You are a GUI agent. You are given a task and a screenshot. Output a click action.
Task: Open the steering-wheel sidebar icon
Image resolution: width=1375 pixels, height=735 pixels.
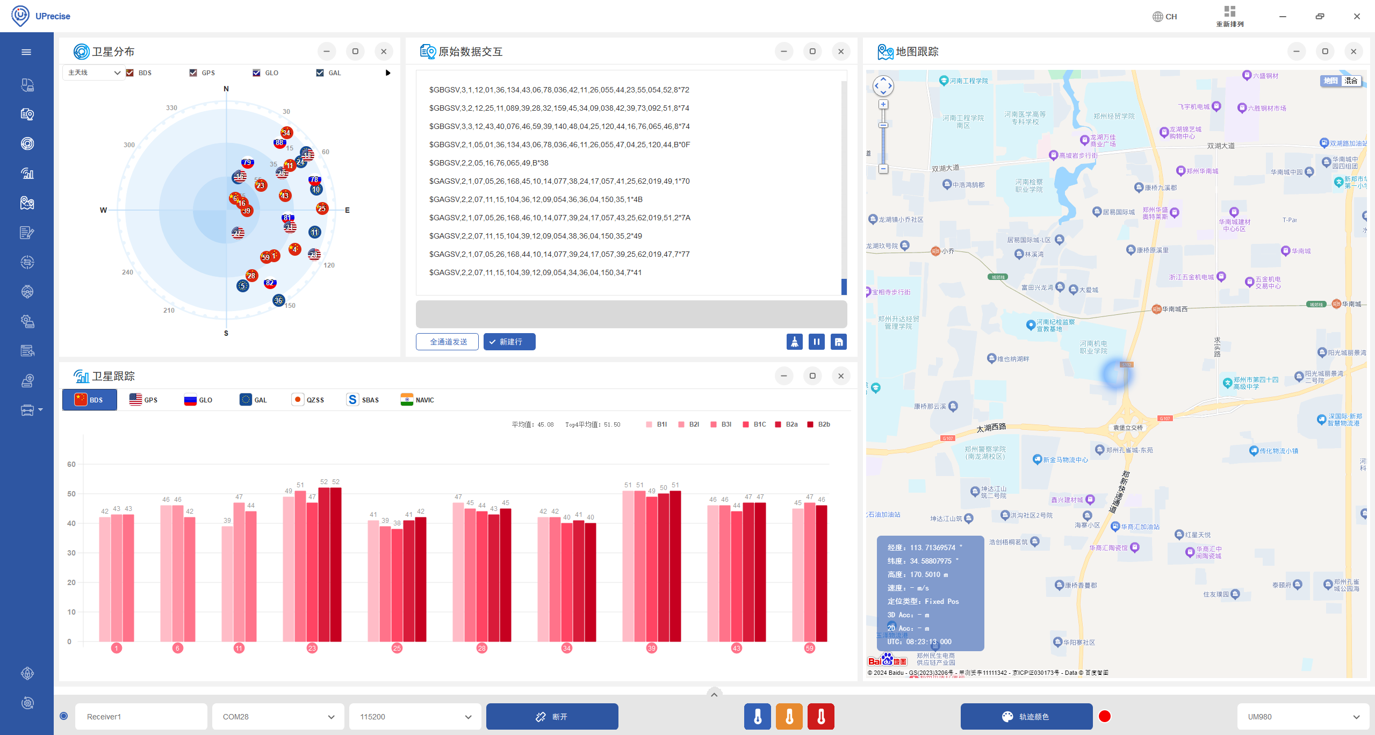click(x=27, y=291)
